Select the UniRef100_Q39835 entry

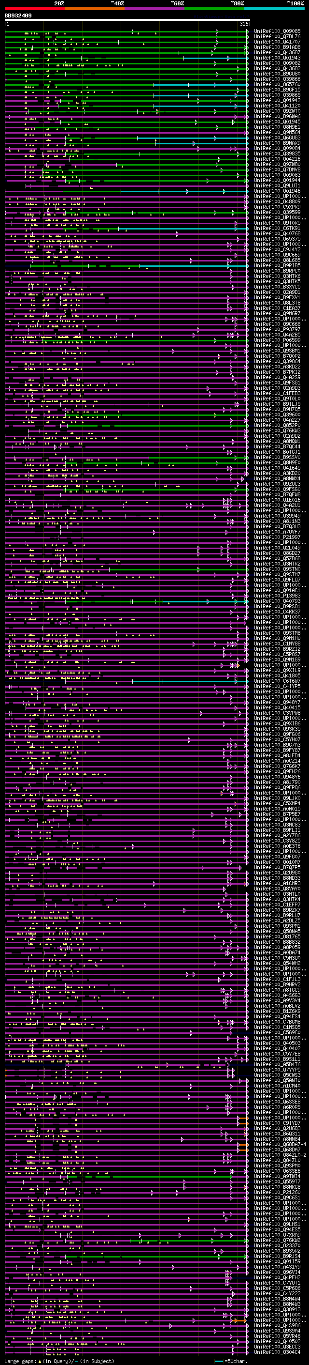277,153
